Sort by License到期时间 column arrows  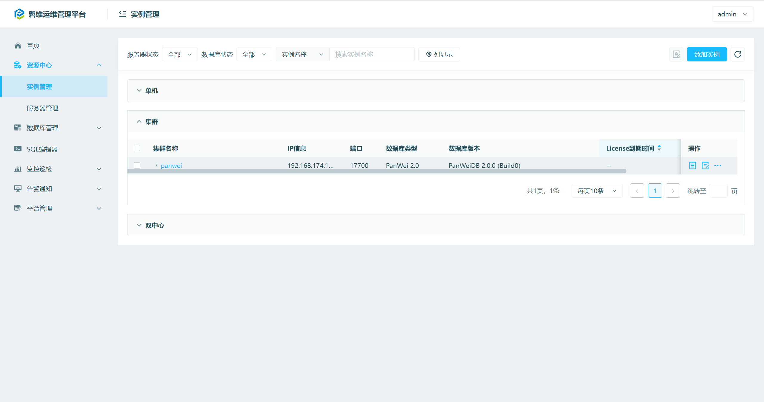[659, 148]
